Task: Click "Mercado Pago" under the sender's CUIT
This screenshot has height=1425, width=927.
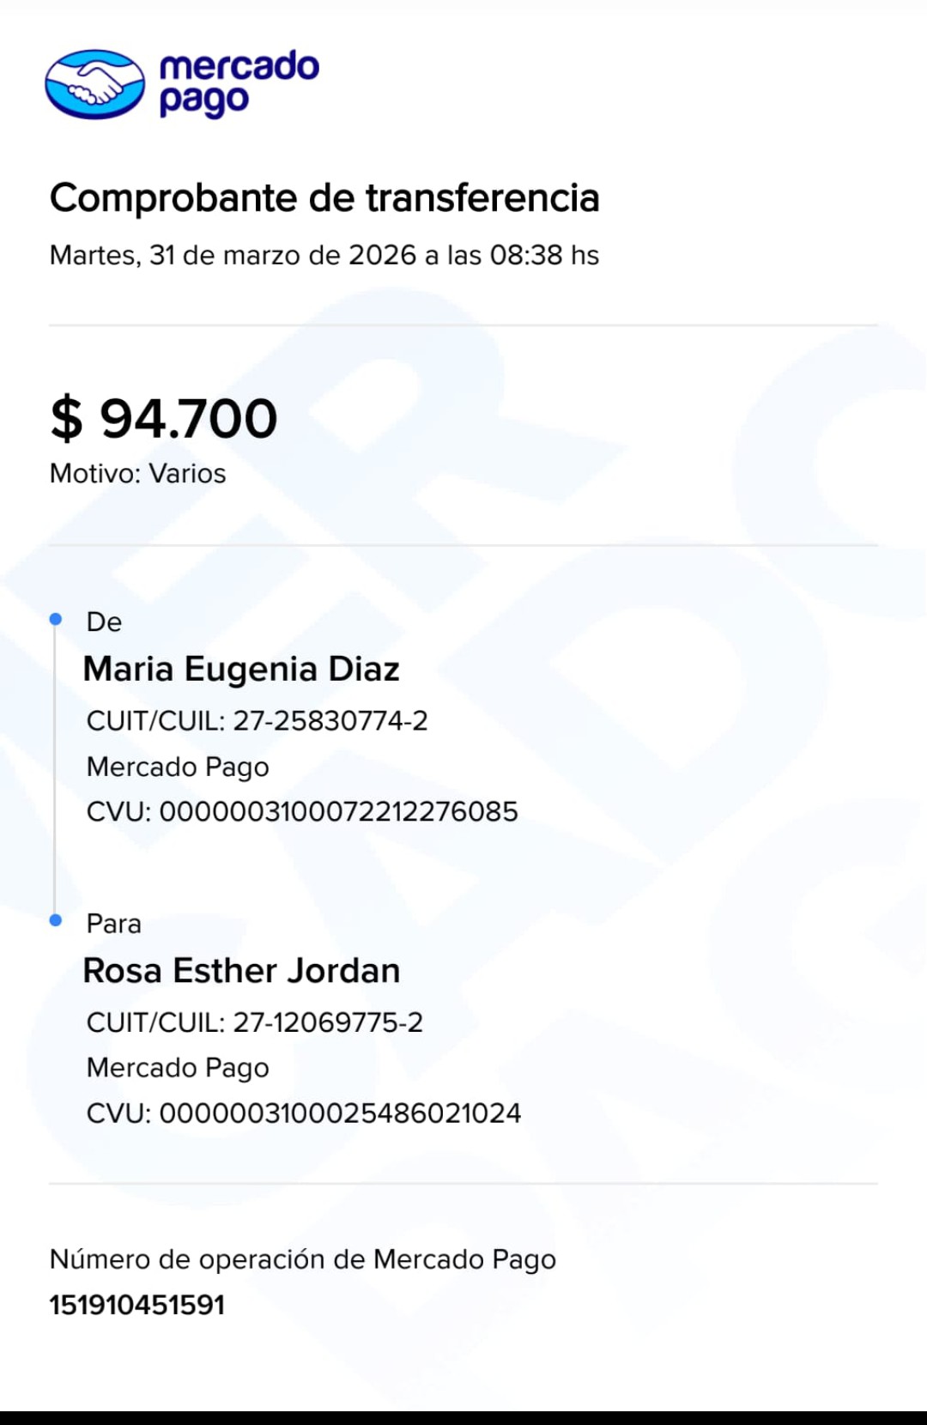Action: (178, 767)
